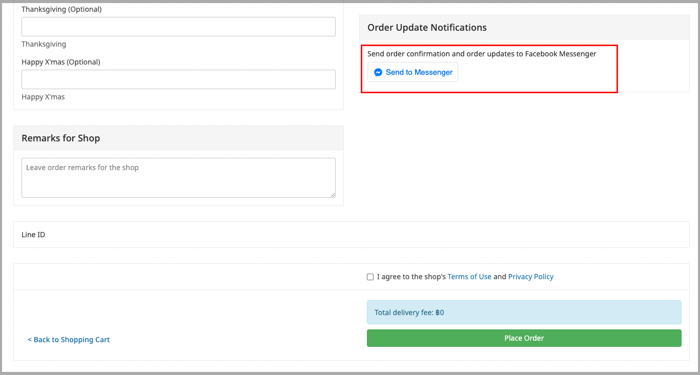Click the Order Update Notifications heading
This screenshot has height=375, width=700.
[x=427, y=28]
